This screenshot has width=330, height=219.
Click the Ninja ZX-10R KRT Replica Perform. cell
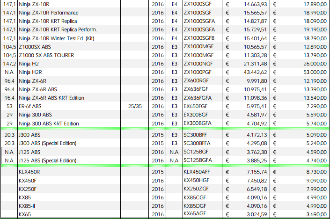click(58, 29)
